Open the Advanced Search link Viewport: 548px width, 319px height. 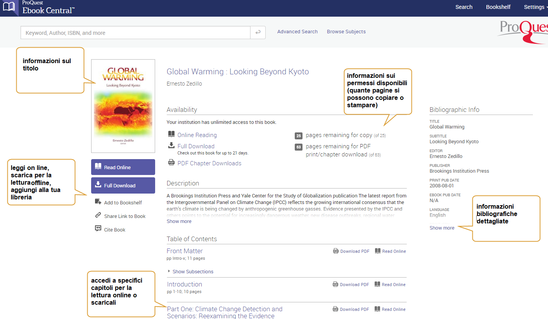click(297, 32)
